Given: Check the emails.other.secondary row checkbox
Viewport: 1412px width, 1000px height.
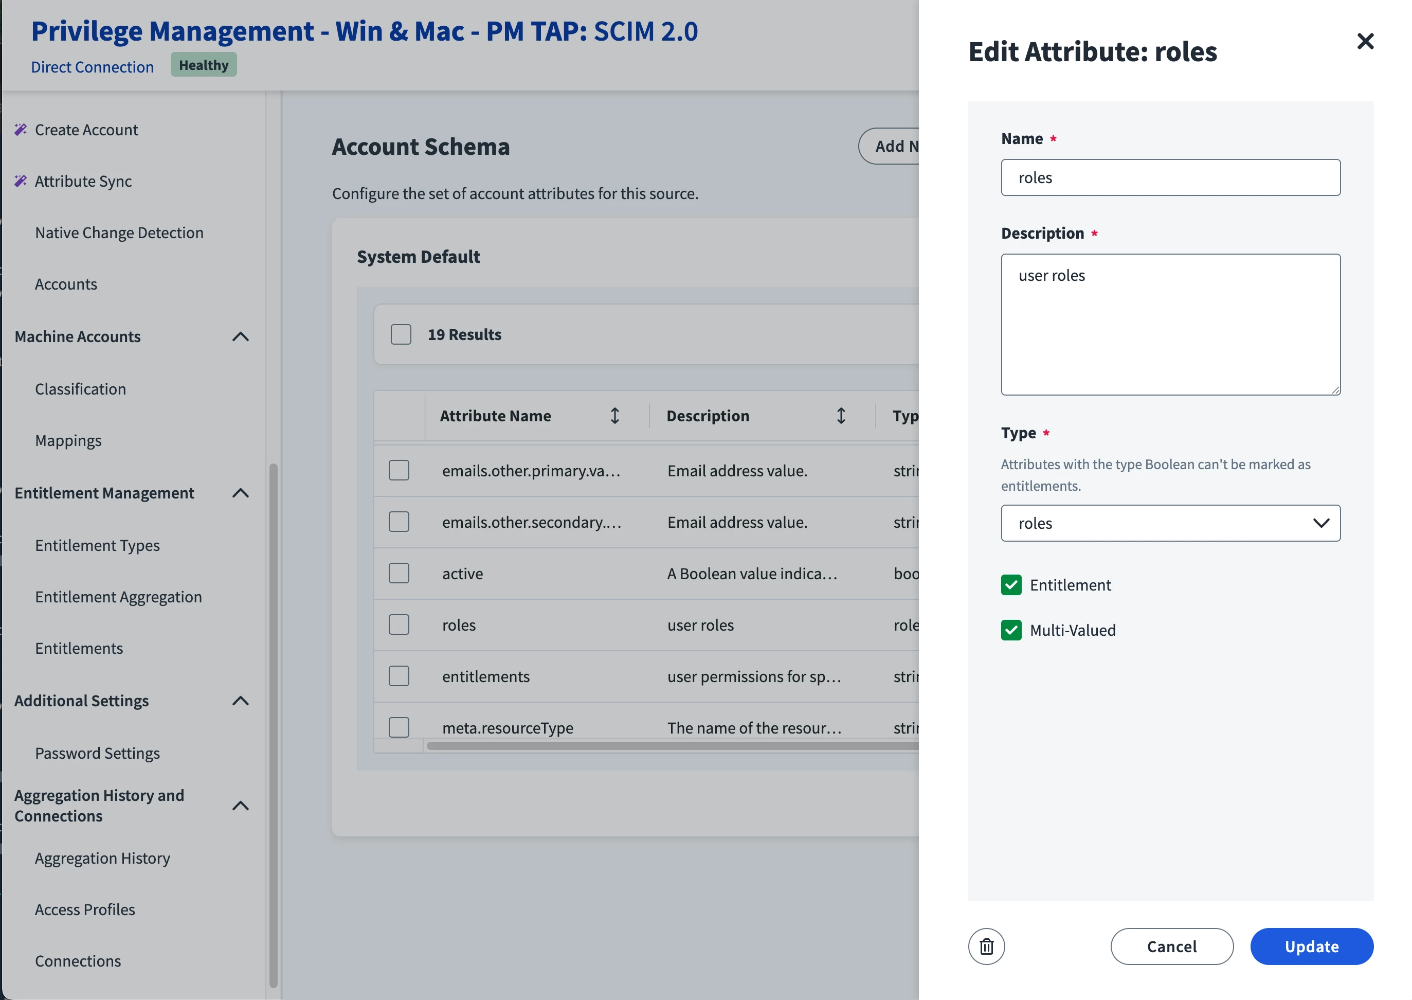Looking at the screenshot, I should 399,522.
